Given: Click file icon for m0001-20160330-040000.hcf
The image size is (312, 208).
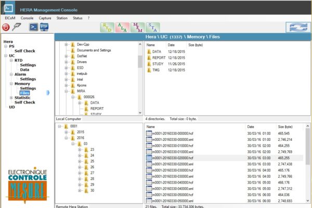Looking at the screenshot, I should click(x=149, y=183).
